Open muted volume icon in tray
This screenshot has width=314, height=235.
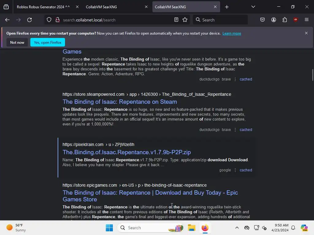[264, 228]
